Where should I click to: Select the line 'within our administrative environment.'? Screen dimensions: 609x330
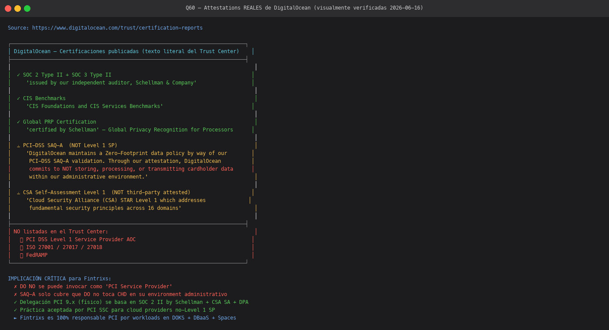(88, 177)
